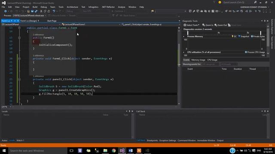Collapse the Form1 class outline node

tap(19, 28)
